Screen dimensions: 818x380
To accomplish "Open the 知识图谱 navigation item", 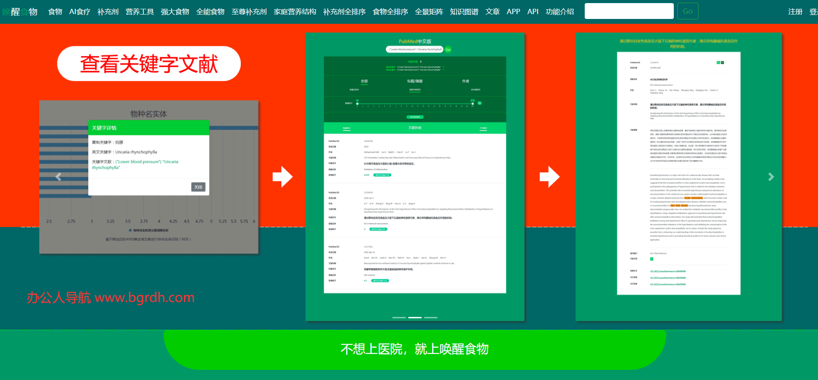I will point(464,12).
